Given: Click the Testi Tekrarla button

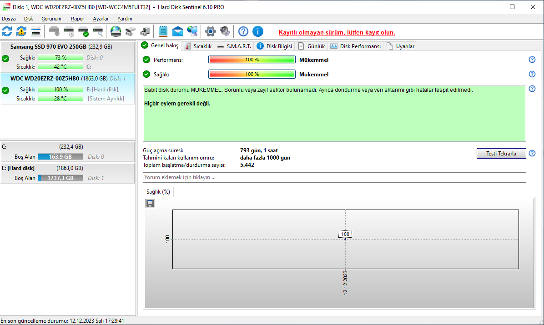Looking at the screenshot, I should (x=501, y=153).
